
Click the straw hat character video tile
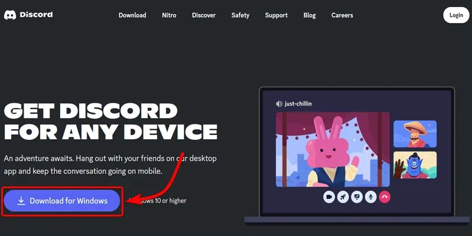pyautogui.click(x=415, y=134)
